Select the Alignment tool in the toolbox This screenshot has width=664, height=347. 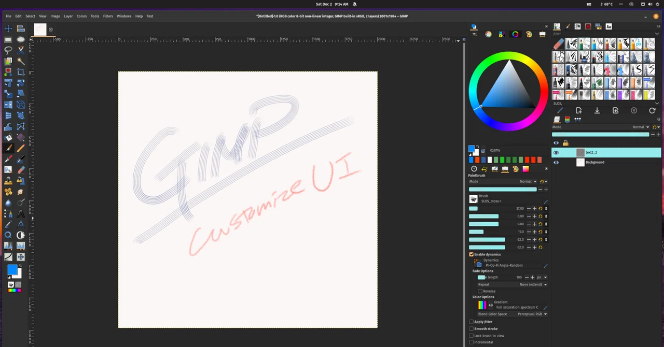tap(21, 28)
